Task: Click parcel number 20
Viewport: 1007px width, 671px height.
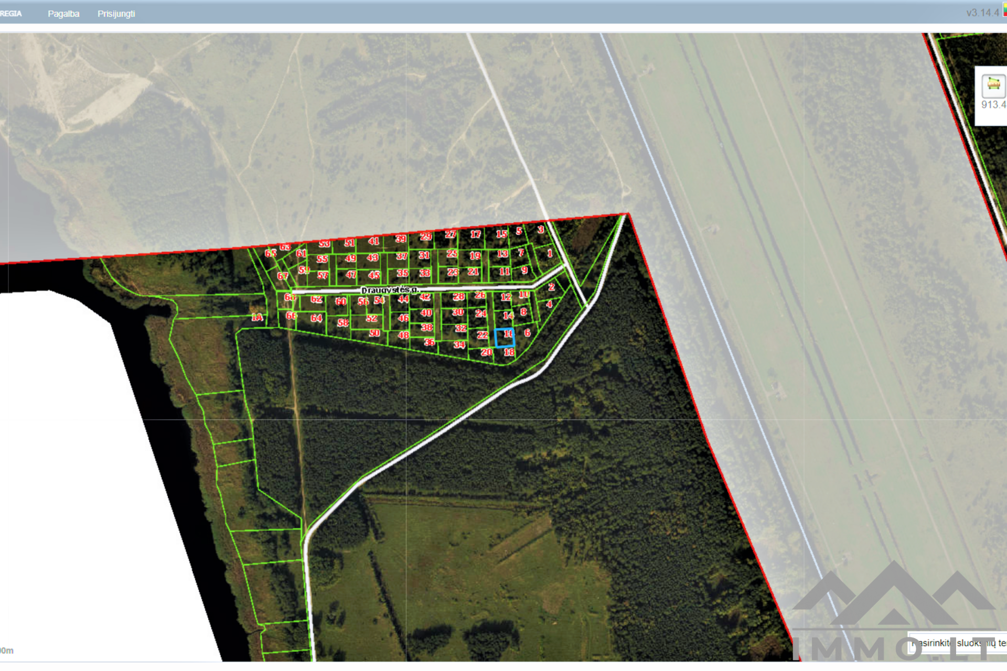Action: pyautogui.click(x=487, y=352)
